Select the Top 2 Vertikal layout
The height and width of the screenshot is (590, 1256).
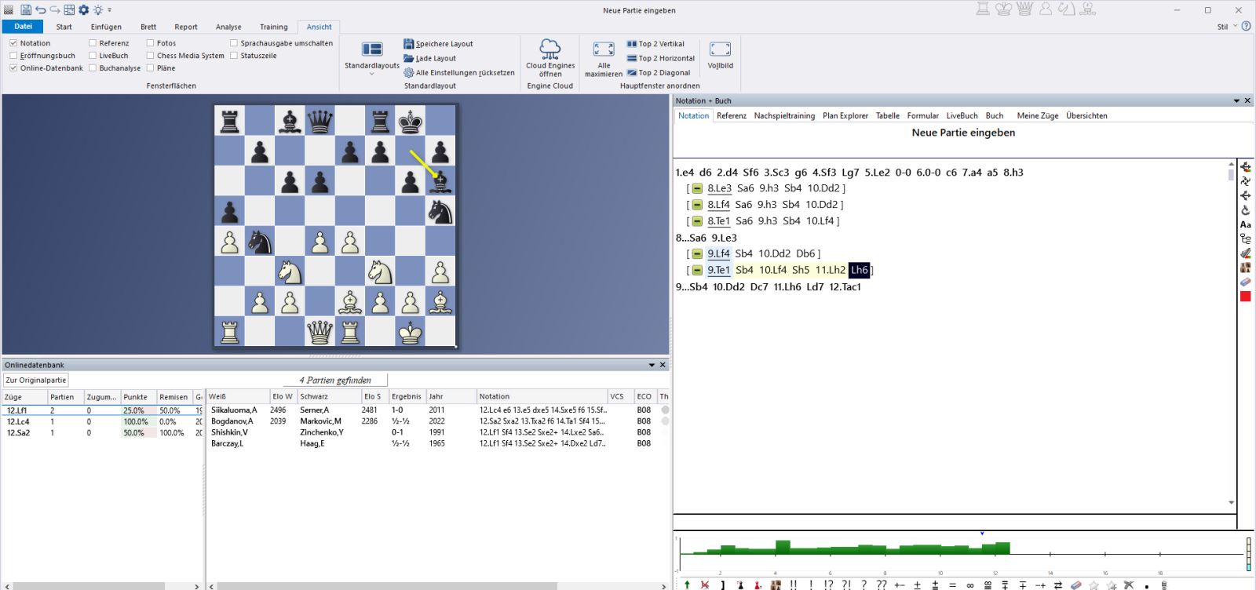point(655,44)
